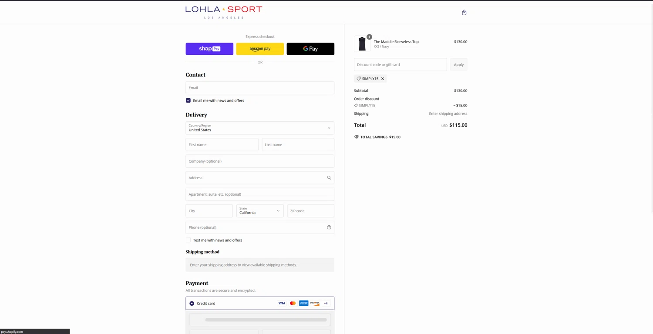Click the American Express card icon

pos(303,304)
